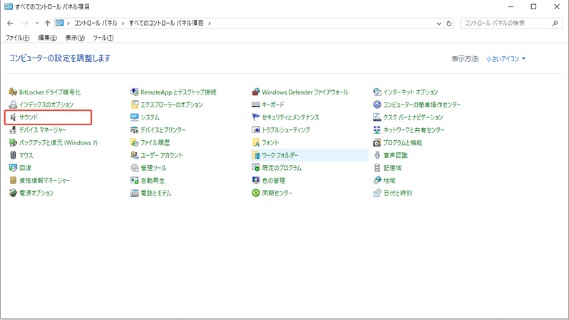Viewport: 569px width, 320px height.
Task: Open デバイス マネージャー icon
Action: click(x=13, y=130)
